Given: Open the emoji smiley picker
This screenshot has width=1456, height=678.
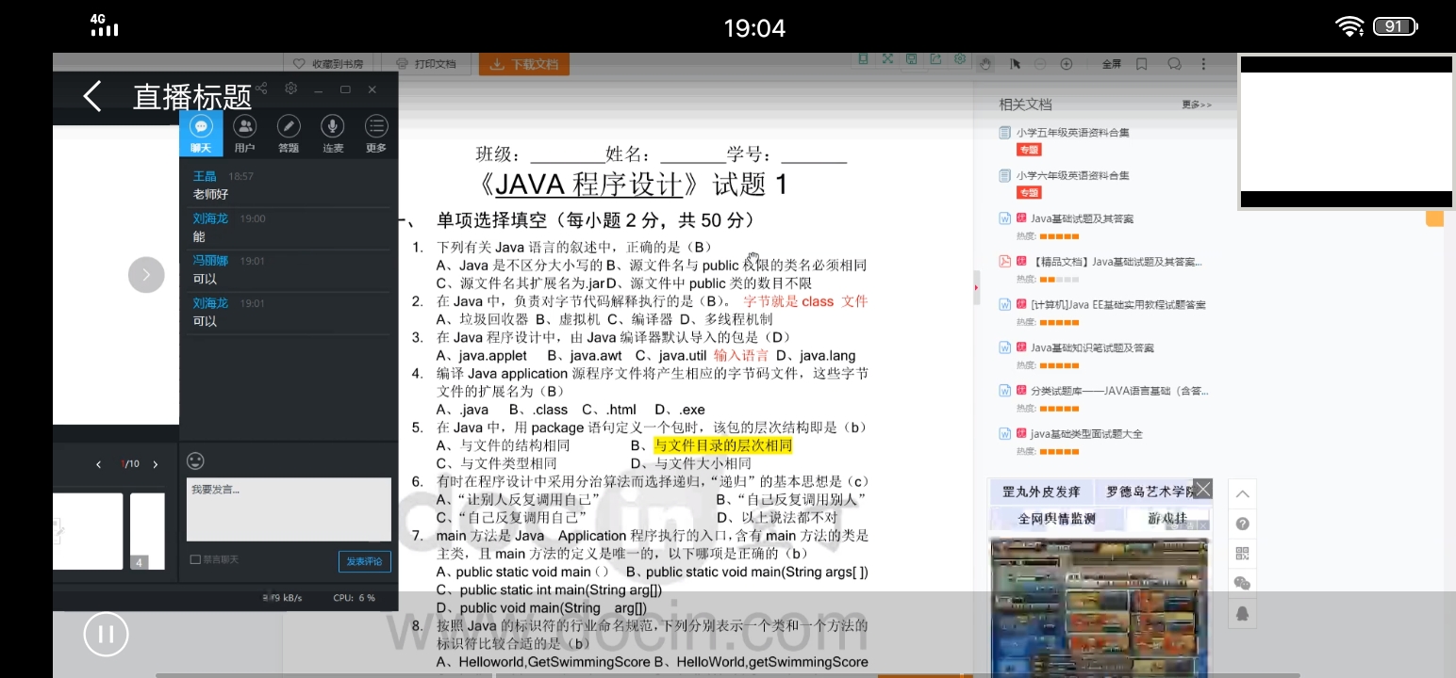Looking at the screenshot, I should coord(195,460).
